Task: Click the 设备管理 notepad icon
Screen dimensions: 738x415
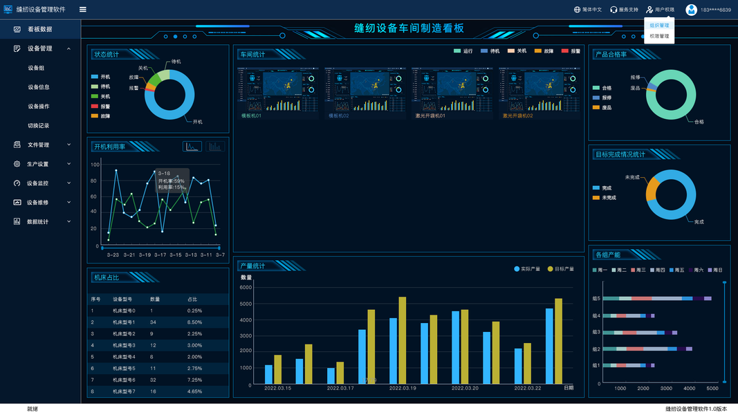Action: point(17,48)
